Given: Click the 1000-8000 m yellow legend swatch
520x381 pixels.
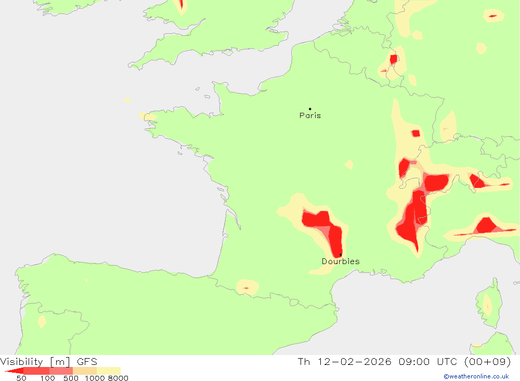Looking at the screenshot, I should point(109,371).
